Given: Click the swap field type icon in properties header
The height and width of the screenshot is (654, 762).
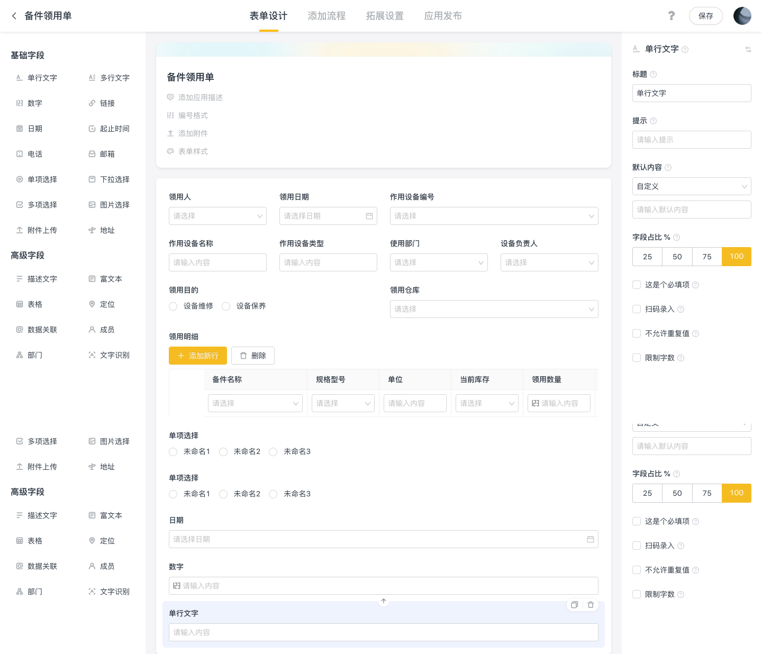Looking at the screenshot, I should [x=748, y=49].
